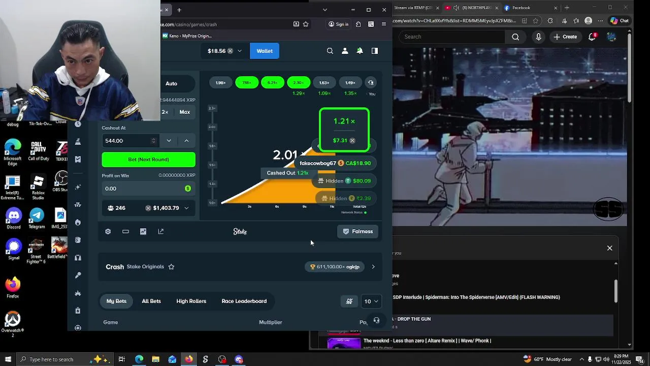Click the blue Wallet button

265,51
